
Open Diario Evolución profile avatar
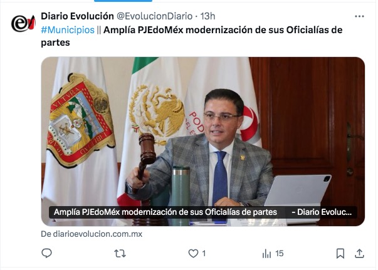[x=23, y=23]
